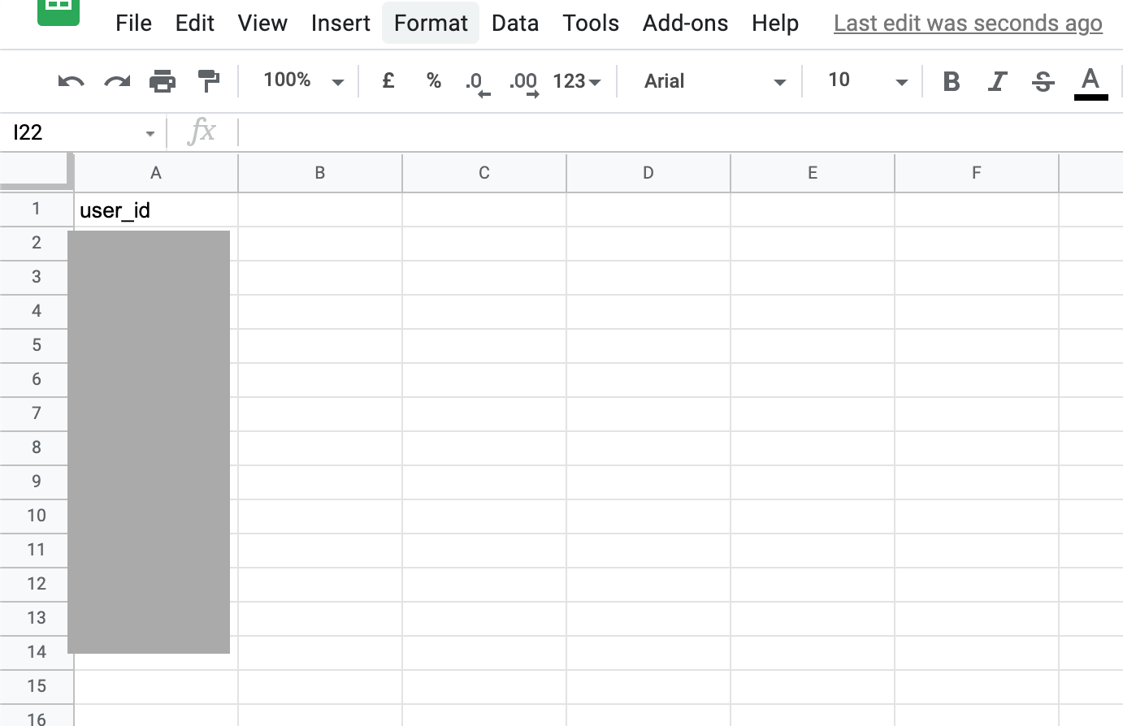Image resolution: width=1123 pixels, height=726 pixels.
Task: Open the Add-ons menu
Action: [x=685, y=23]
